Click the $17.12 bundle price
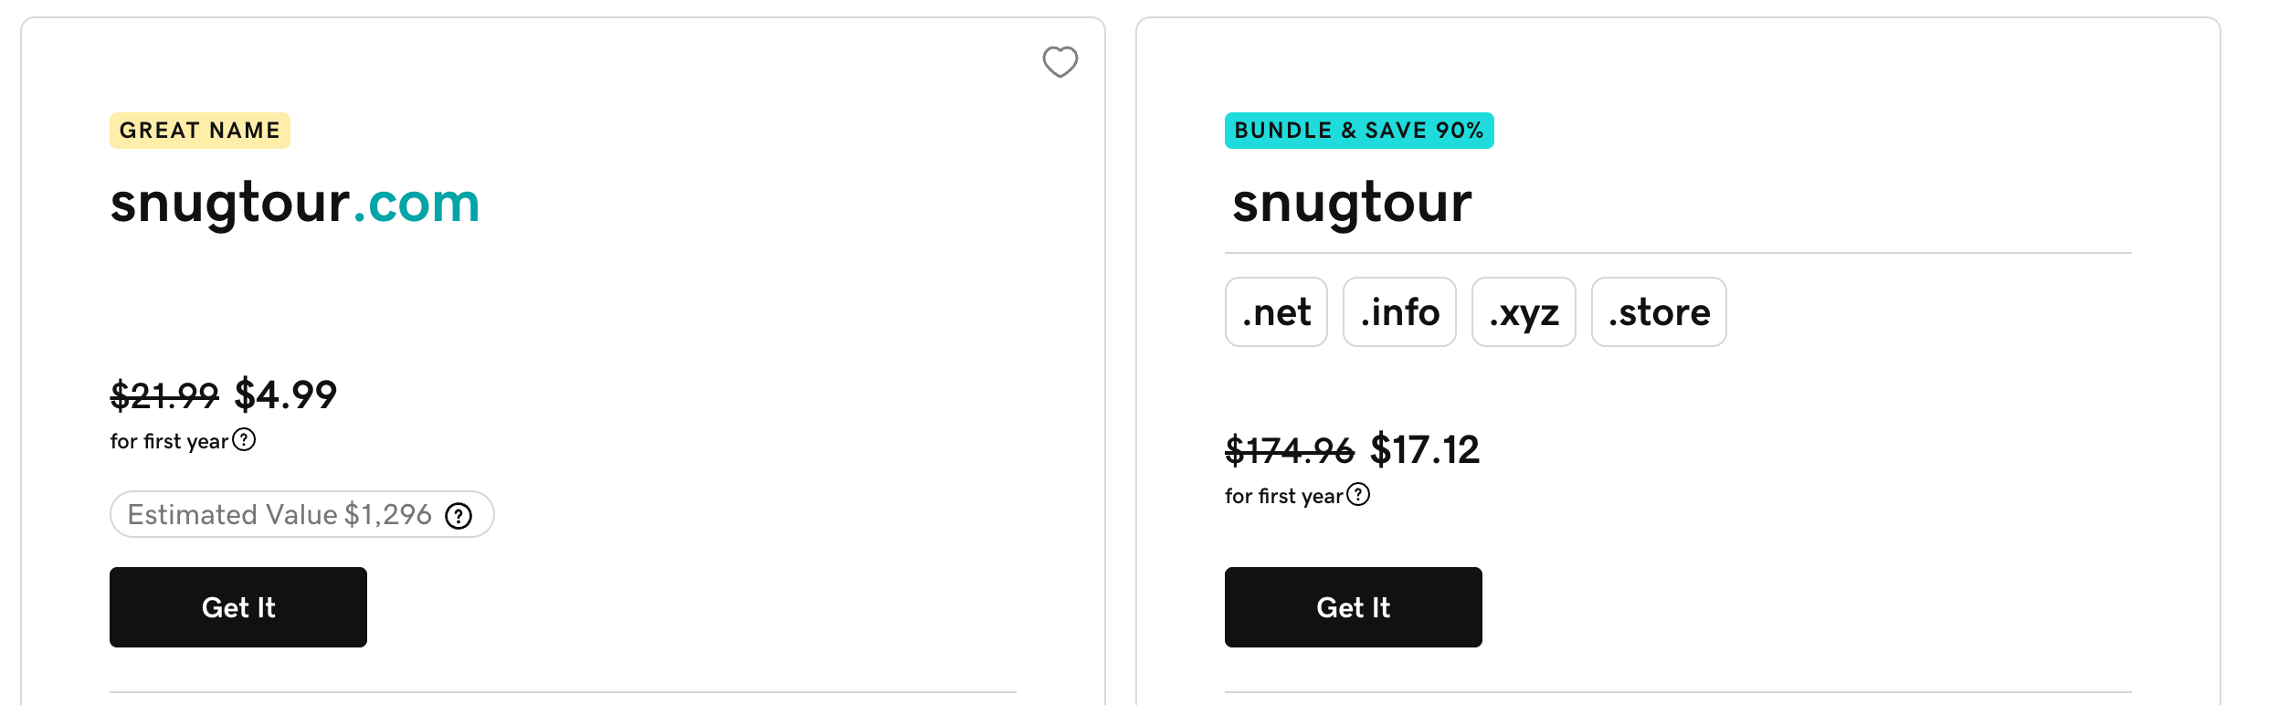The height and width of the screenshot is (705, 2278). [1425, 449]
